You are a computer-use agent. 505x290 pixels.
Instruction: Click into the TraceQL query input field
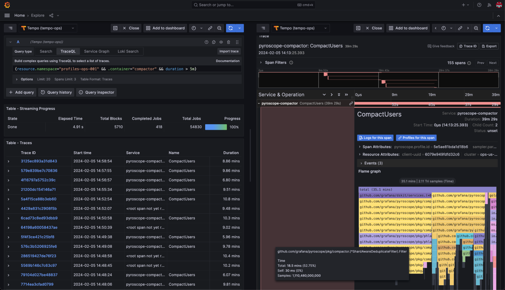click(126, 69)
